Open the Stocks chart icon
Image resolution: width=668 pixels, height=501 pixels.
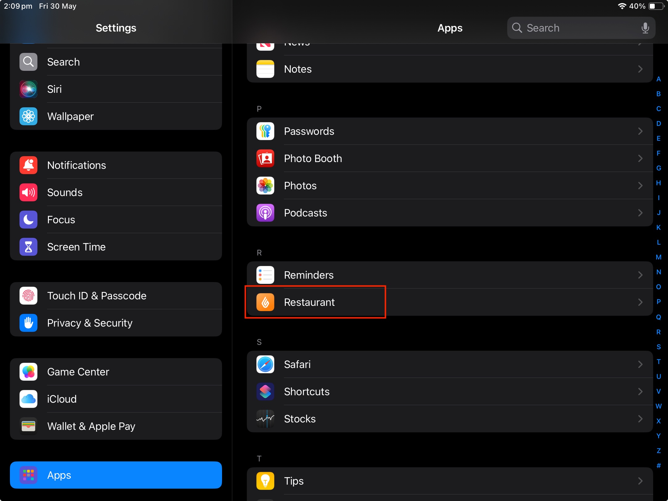click(265, 419)
